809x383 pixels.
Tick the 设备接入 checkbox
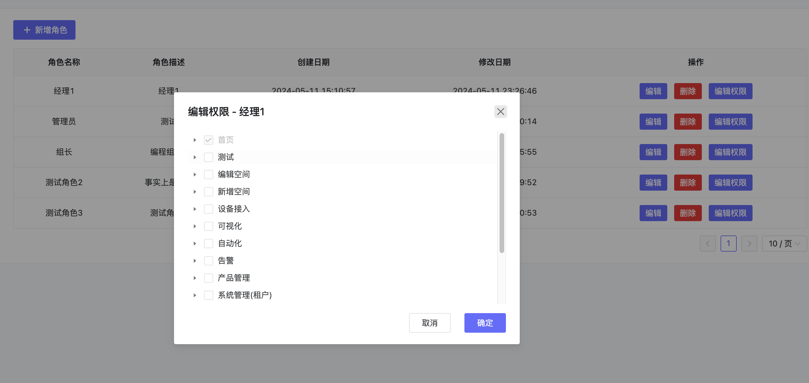pos(208,209)
